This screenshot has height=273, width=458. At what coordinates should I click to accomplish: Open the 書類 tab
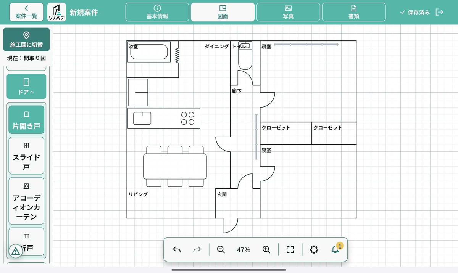(354, 12)
